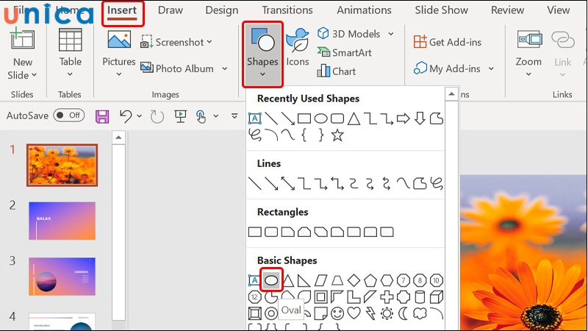Expand the 3D Models dropdown arrow
The height and width of the screenshot is (331, 588).
click(x=391, y=34)
